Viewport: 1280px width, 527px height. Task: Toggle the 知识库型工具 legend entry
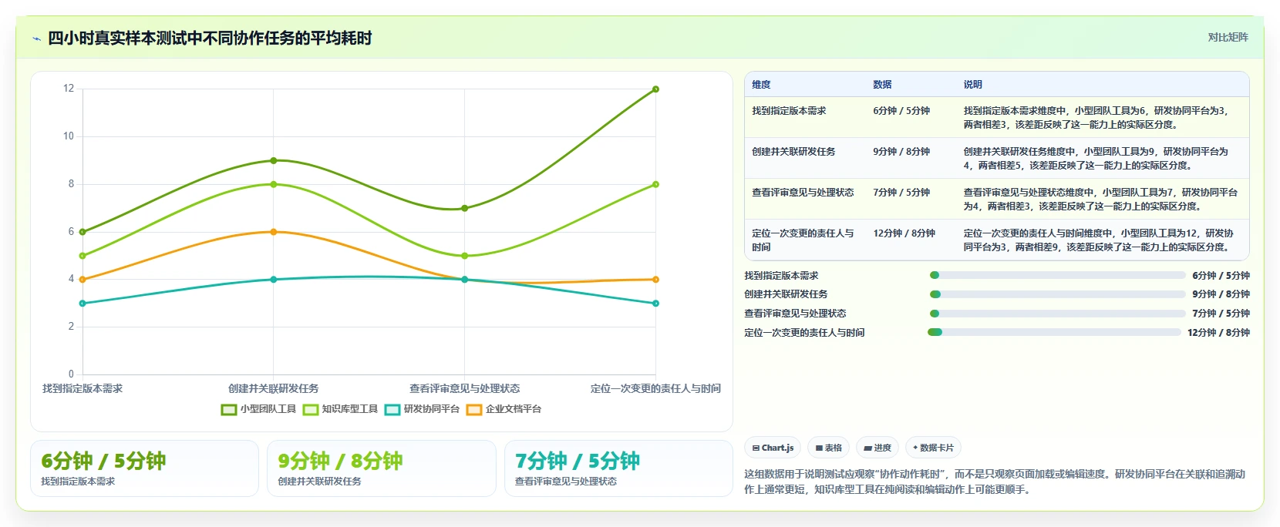click(340, 409)
